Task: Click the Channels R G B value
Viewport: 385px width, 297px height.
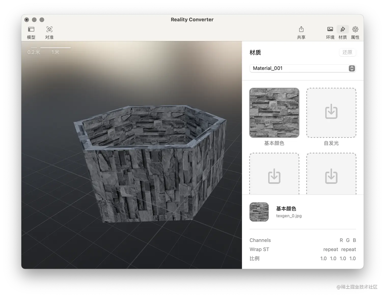Action: click(x=348, y=240)
